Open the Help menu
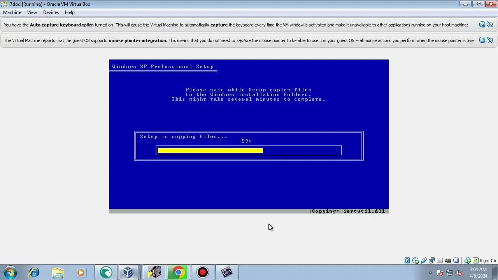The image size is (498, 280). click(x=70, y=12)
